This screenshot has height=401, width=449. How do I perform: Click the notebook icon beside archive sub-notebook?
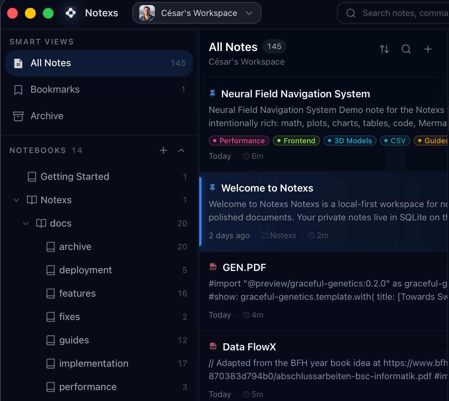pyautogui.click(x=51, y=246)
